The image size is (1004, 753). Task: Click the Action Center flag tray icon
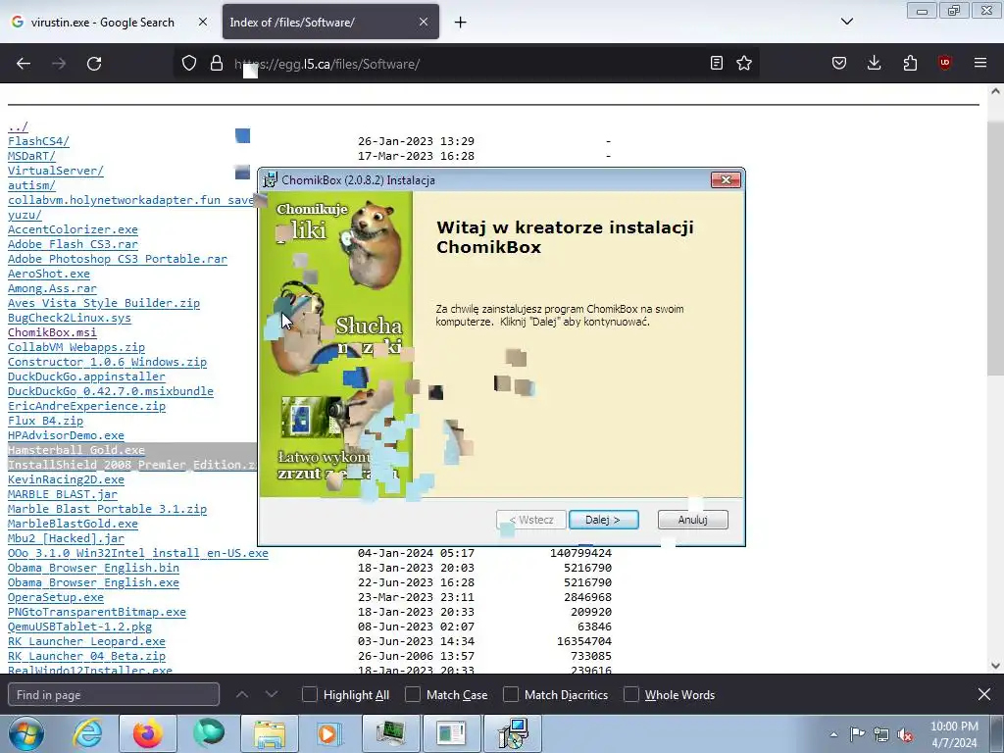(857, 734)
